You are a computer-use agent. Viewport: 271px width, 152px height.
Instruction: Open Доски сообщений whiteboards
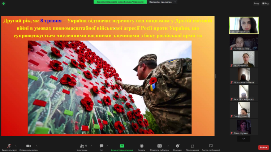(211, 146)
